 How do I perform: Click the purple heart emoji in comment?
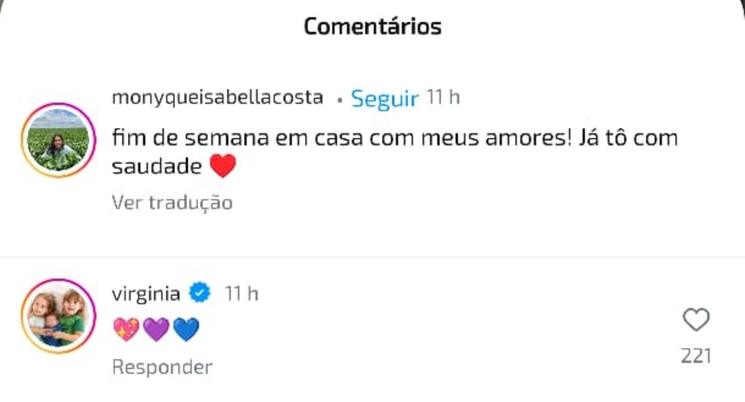156,329
